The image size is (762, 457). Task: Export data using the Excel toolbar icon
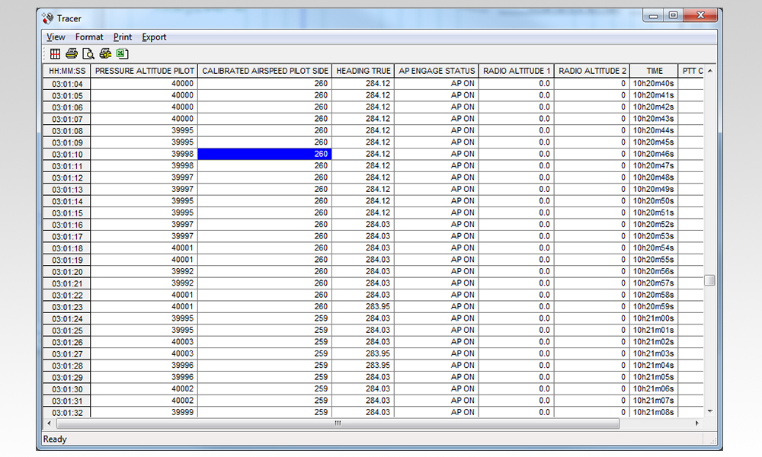coord(122,53)
